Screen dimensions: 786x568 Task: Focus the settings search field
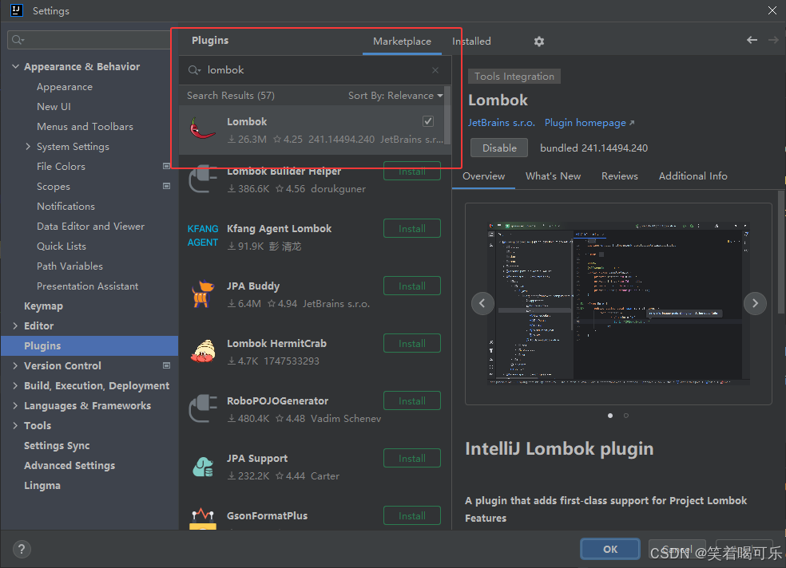(89, 40)
